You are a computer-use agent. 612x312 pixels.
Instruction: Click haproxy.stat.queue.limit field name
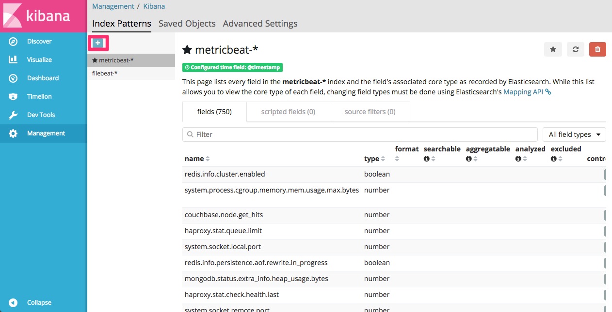[223, 231]
